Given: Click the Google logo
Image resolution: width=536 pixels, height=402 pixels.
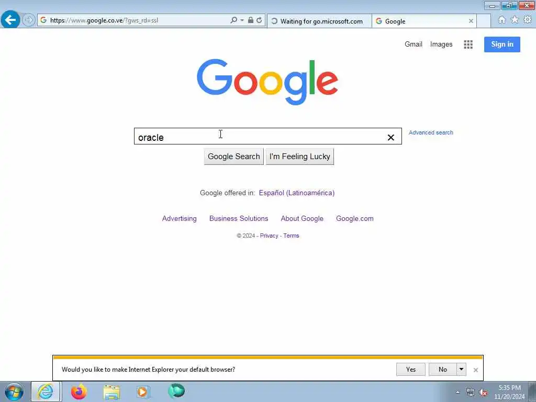Looking at the screenshot, I should tap(267, 82).
